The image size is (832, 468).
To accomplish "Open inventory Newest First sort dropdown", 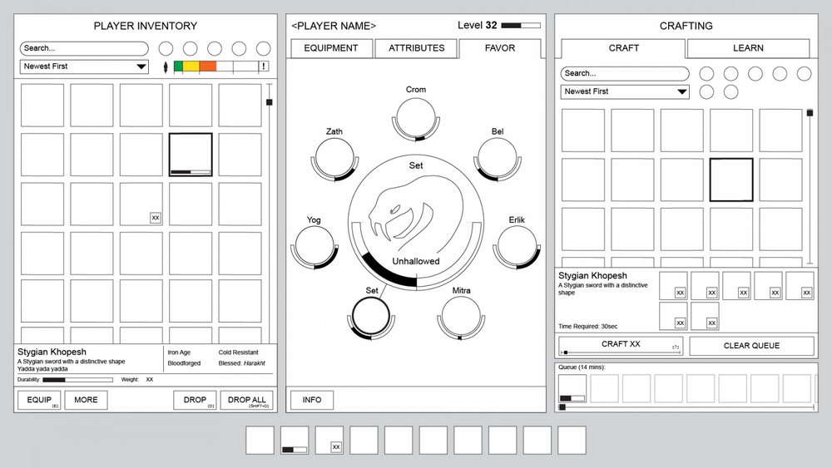I will (x=84, y=67).
